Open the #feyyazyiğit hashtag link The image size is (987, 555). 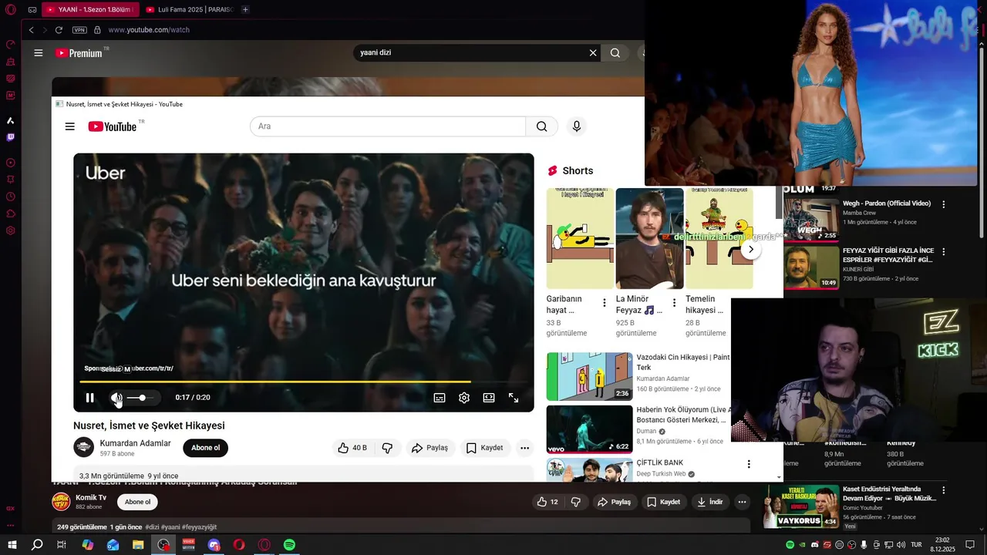pos(200,527)
